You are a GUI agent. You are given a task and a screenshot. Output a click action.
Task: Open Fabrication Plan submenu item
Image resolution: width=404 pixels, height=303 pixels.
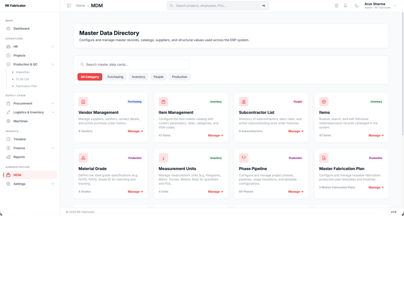[x=26, y=86]
